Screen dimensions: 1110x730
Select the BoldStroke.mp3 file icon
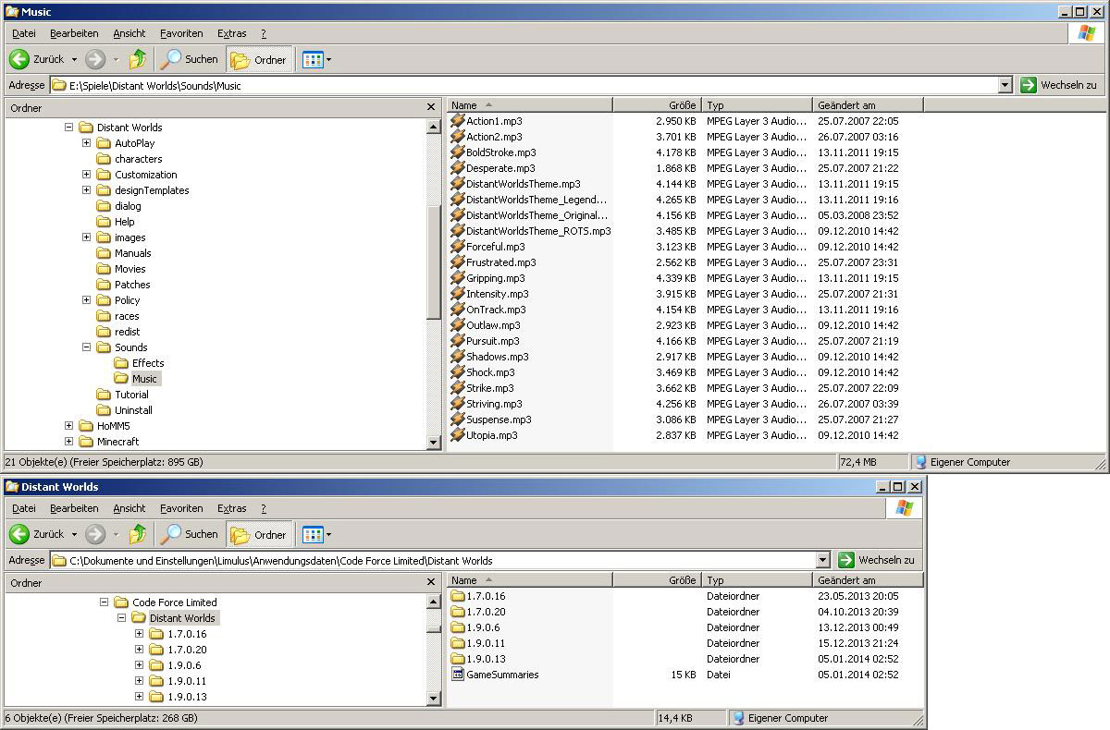tap(457, 152)
